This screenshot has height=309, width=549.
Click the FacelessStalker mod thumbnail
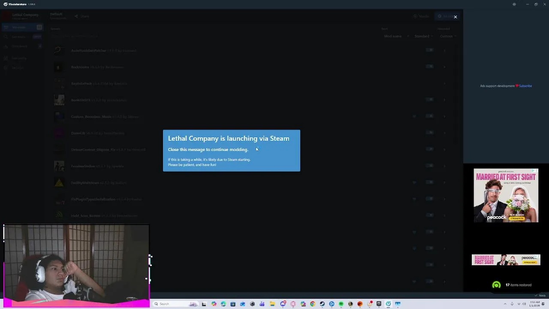(x=59, y=166)
